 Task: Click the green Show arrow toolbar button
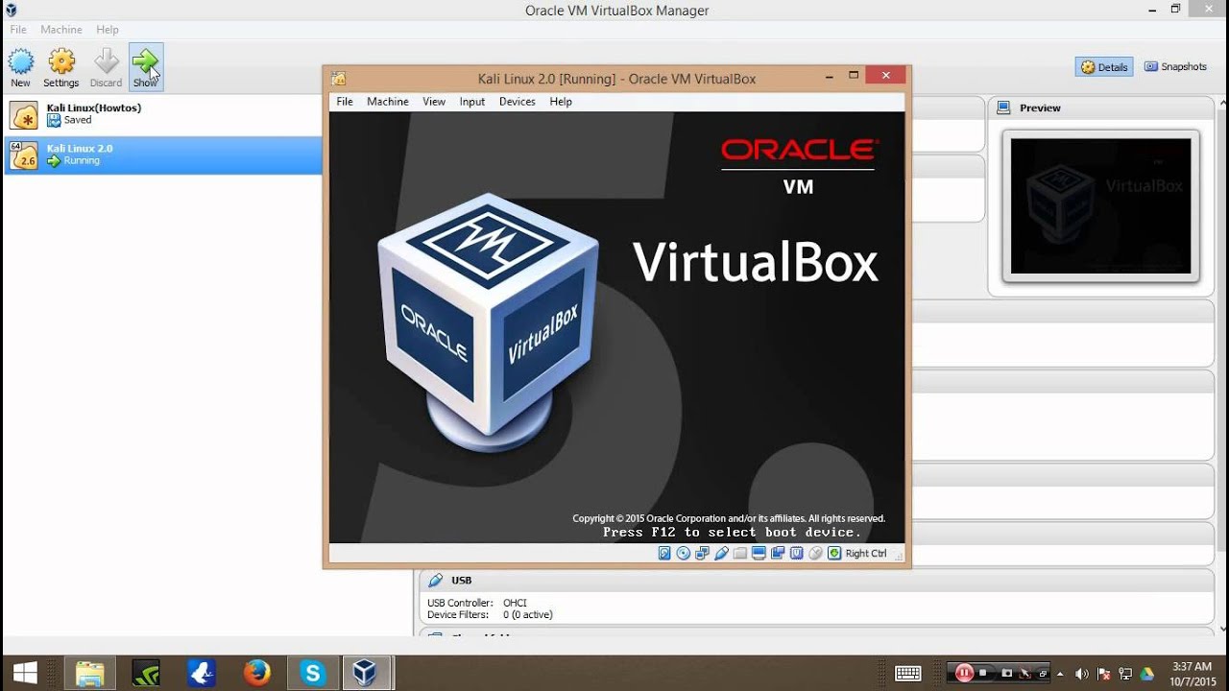click(x=146, y=67)
